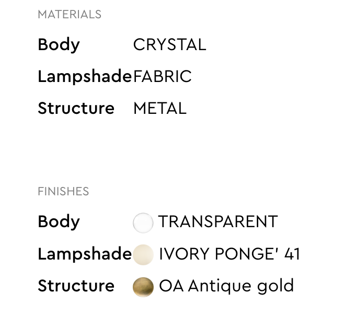Click the OA Antique gold label

pyautogui.click(x=226, y=286)
